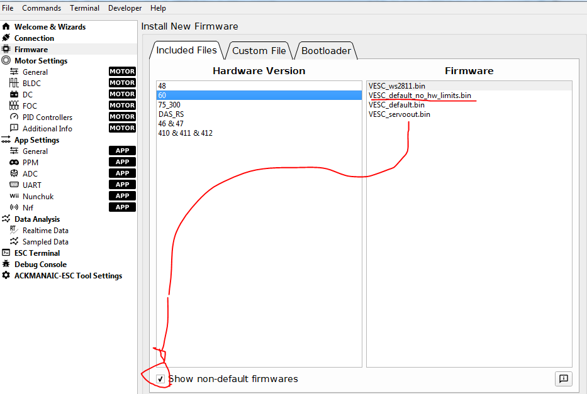Click the Realtime Data graph icon

click(14, 231)
